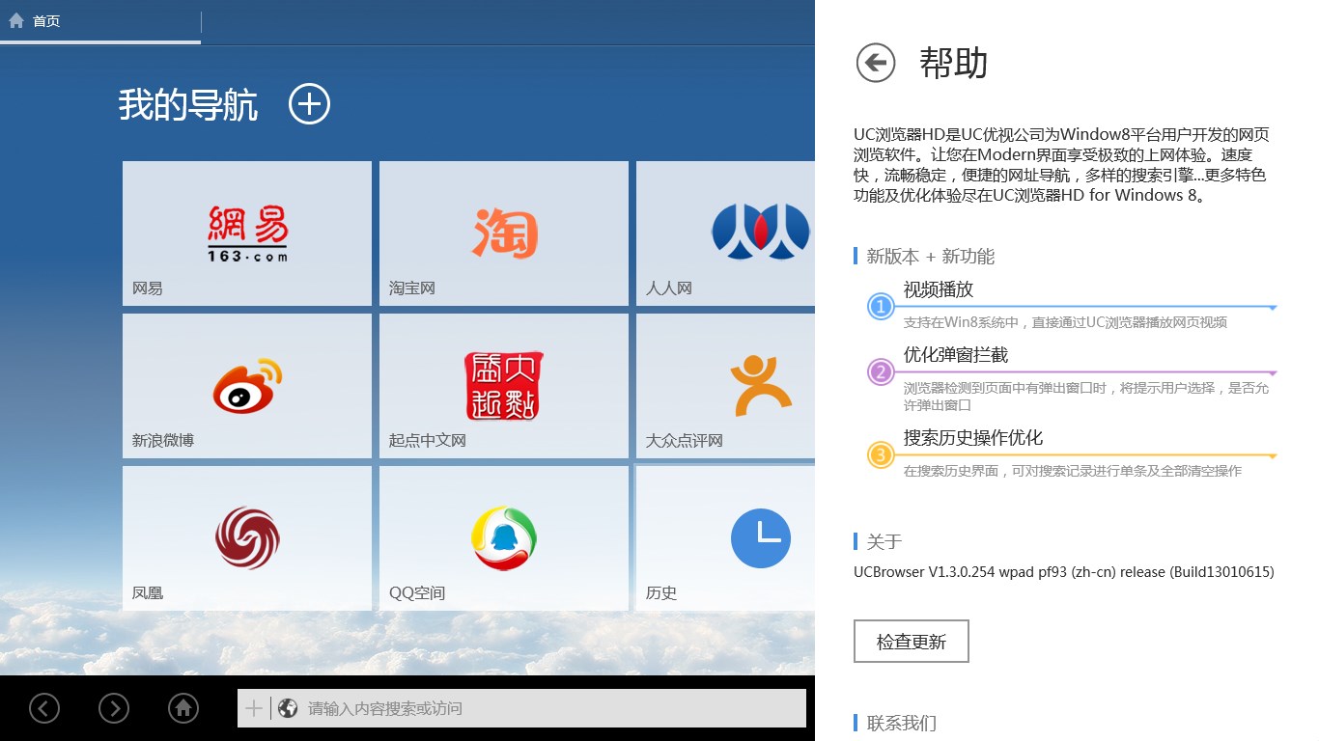
Task: Open the Sina Weibo tile
Action: [247, 386]
